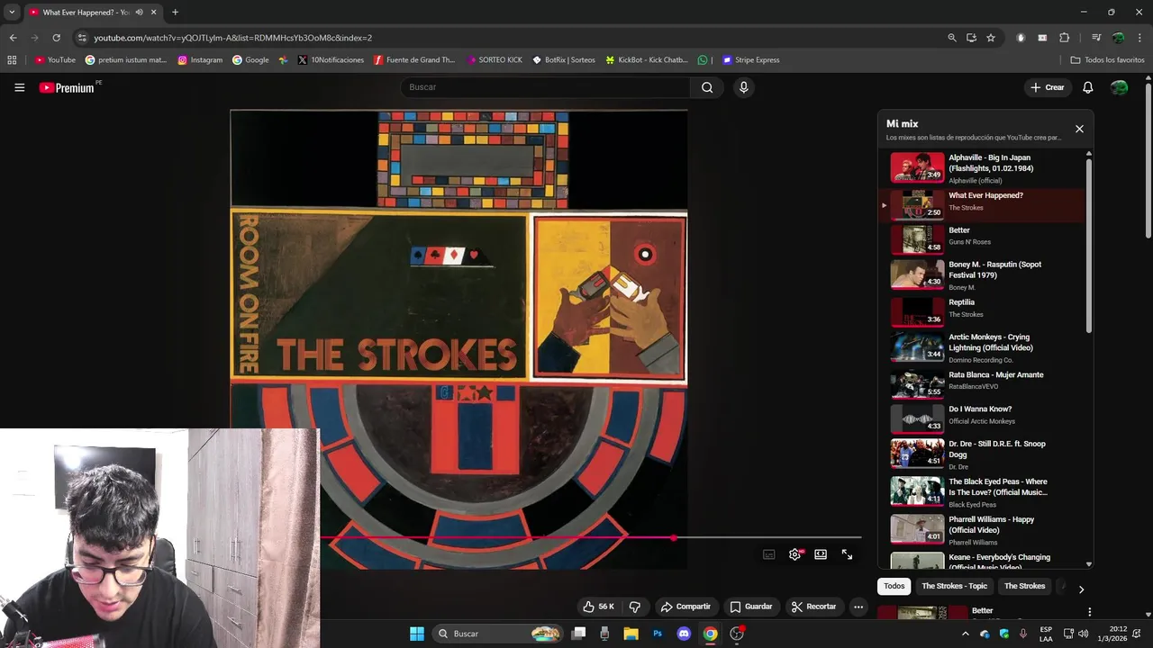
Task: Bookmark this page with the star icon
Action: pyautogui.click(x=991, y=38)
